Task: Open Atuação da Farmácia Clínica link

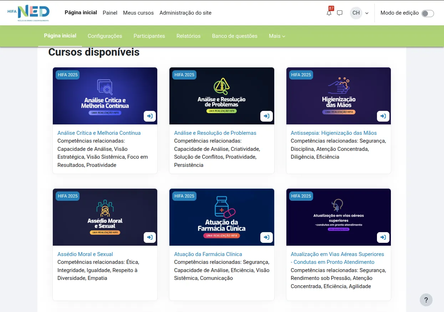Action: pos(208,254)
